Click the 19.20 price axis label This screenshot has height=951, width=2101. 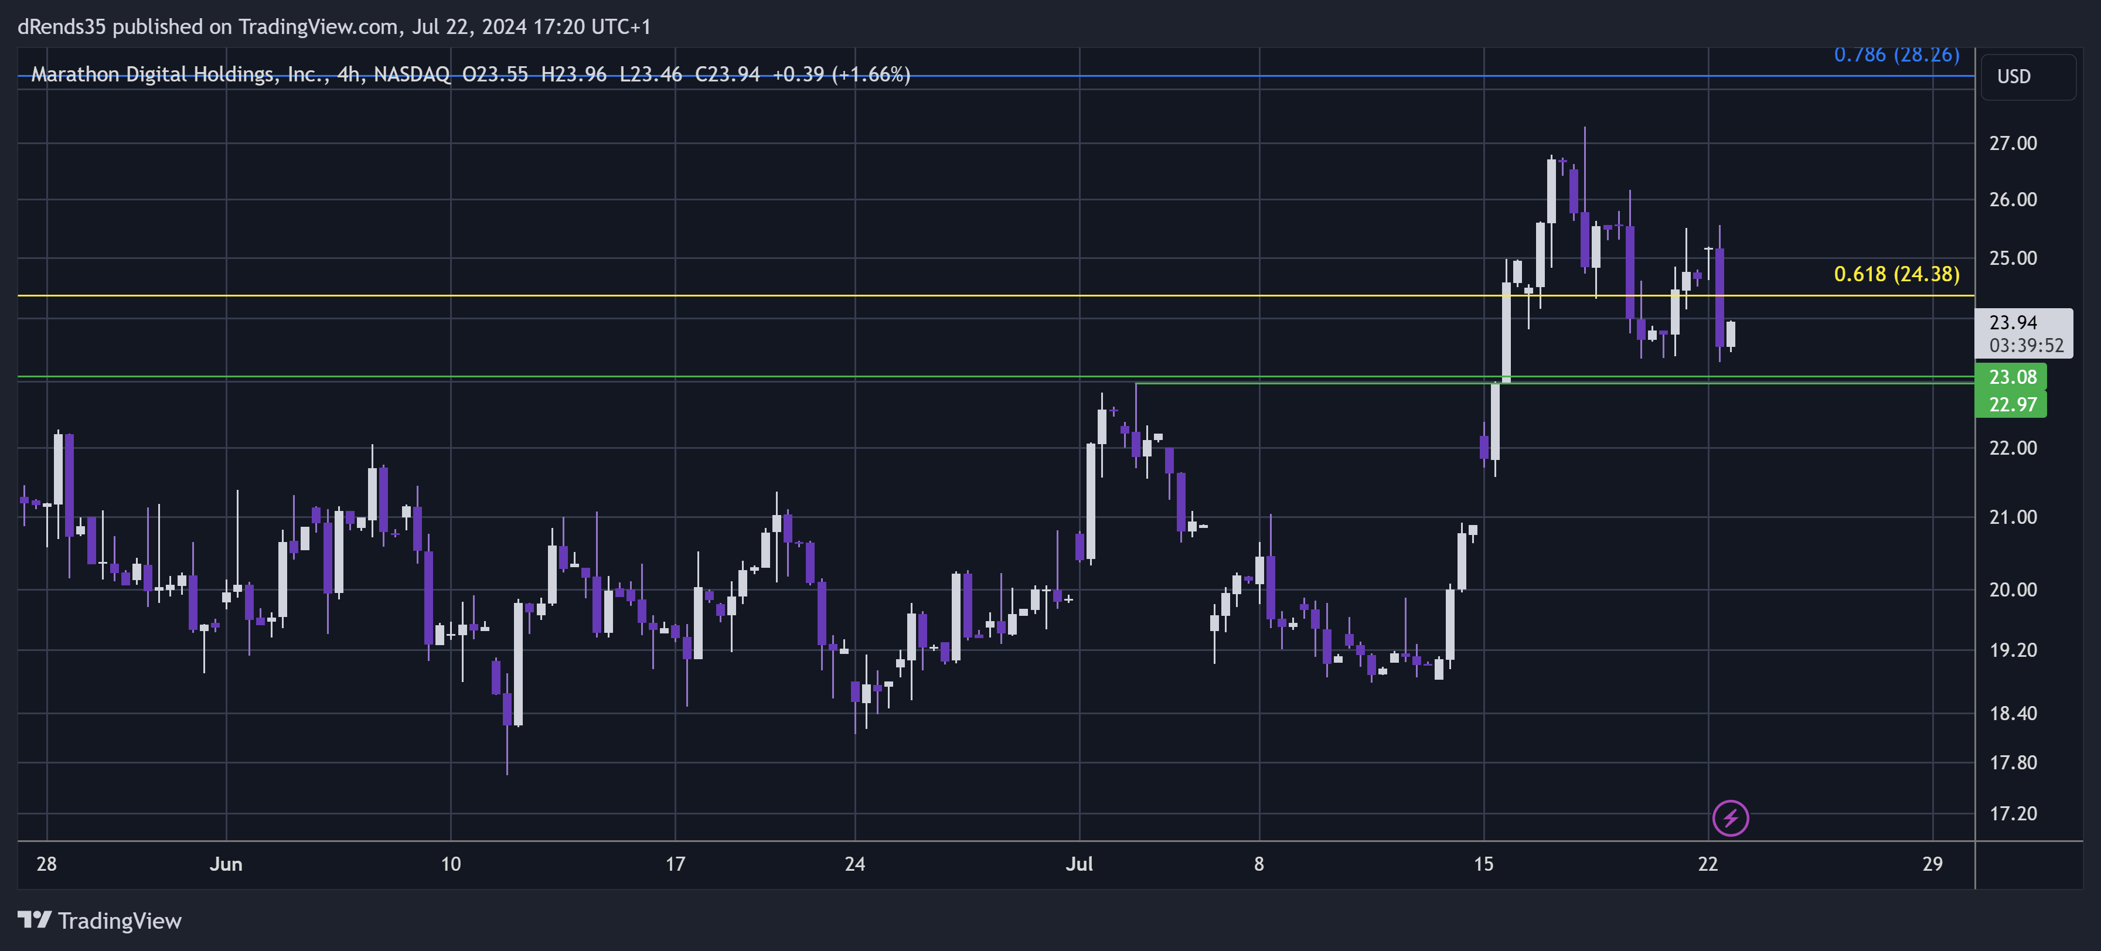(2012, 650)
